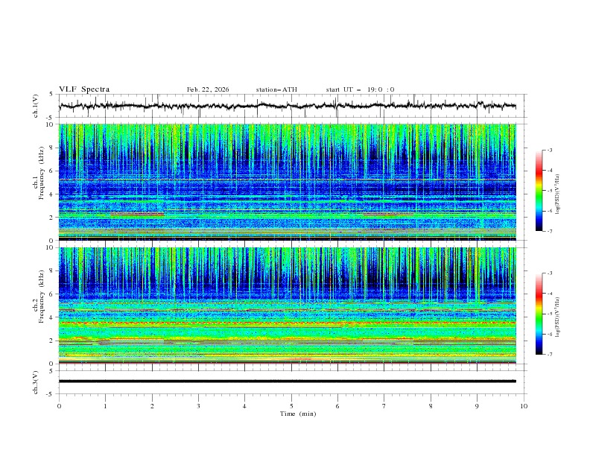Click the "-7" label on ch.2 color bar
Viewport: 590px width, 456px height.
[550, 355]
